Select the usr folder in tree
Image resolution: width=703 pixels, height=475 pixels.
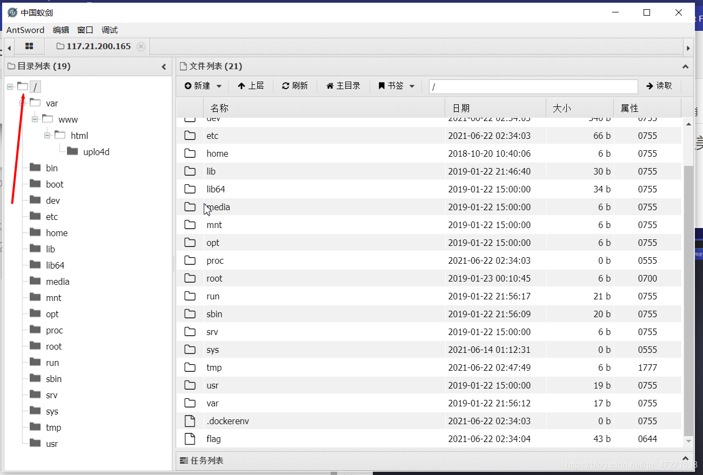coord(52,444)
